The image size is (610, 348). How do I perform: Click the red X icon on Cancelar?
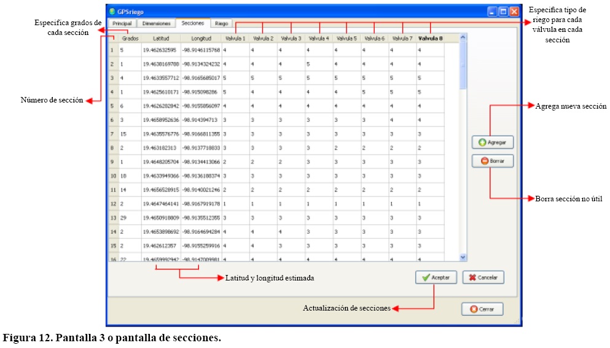pos(472,277)
